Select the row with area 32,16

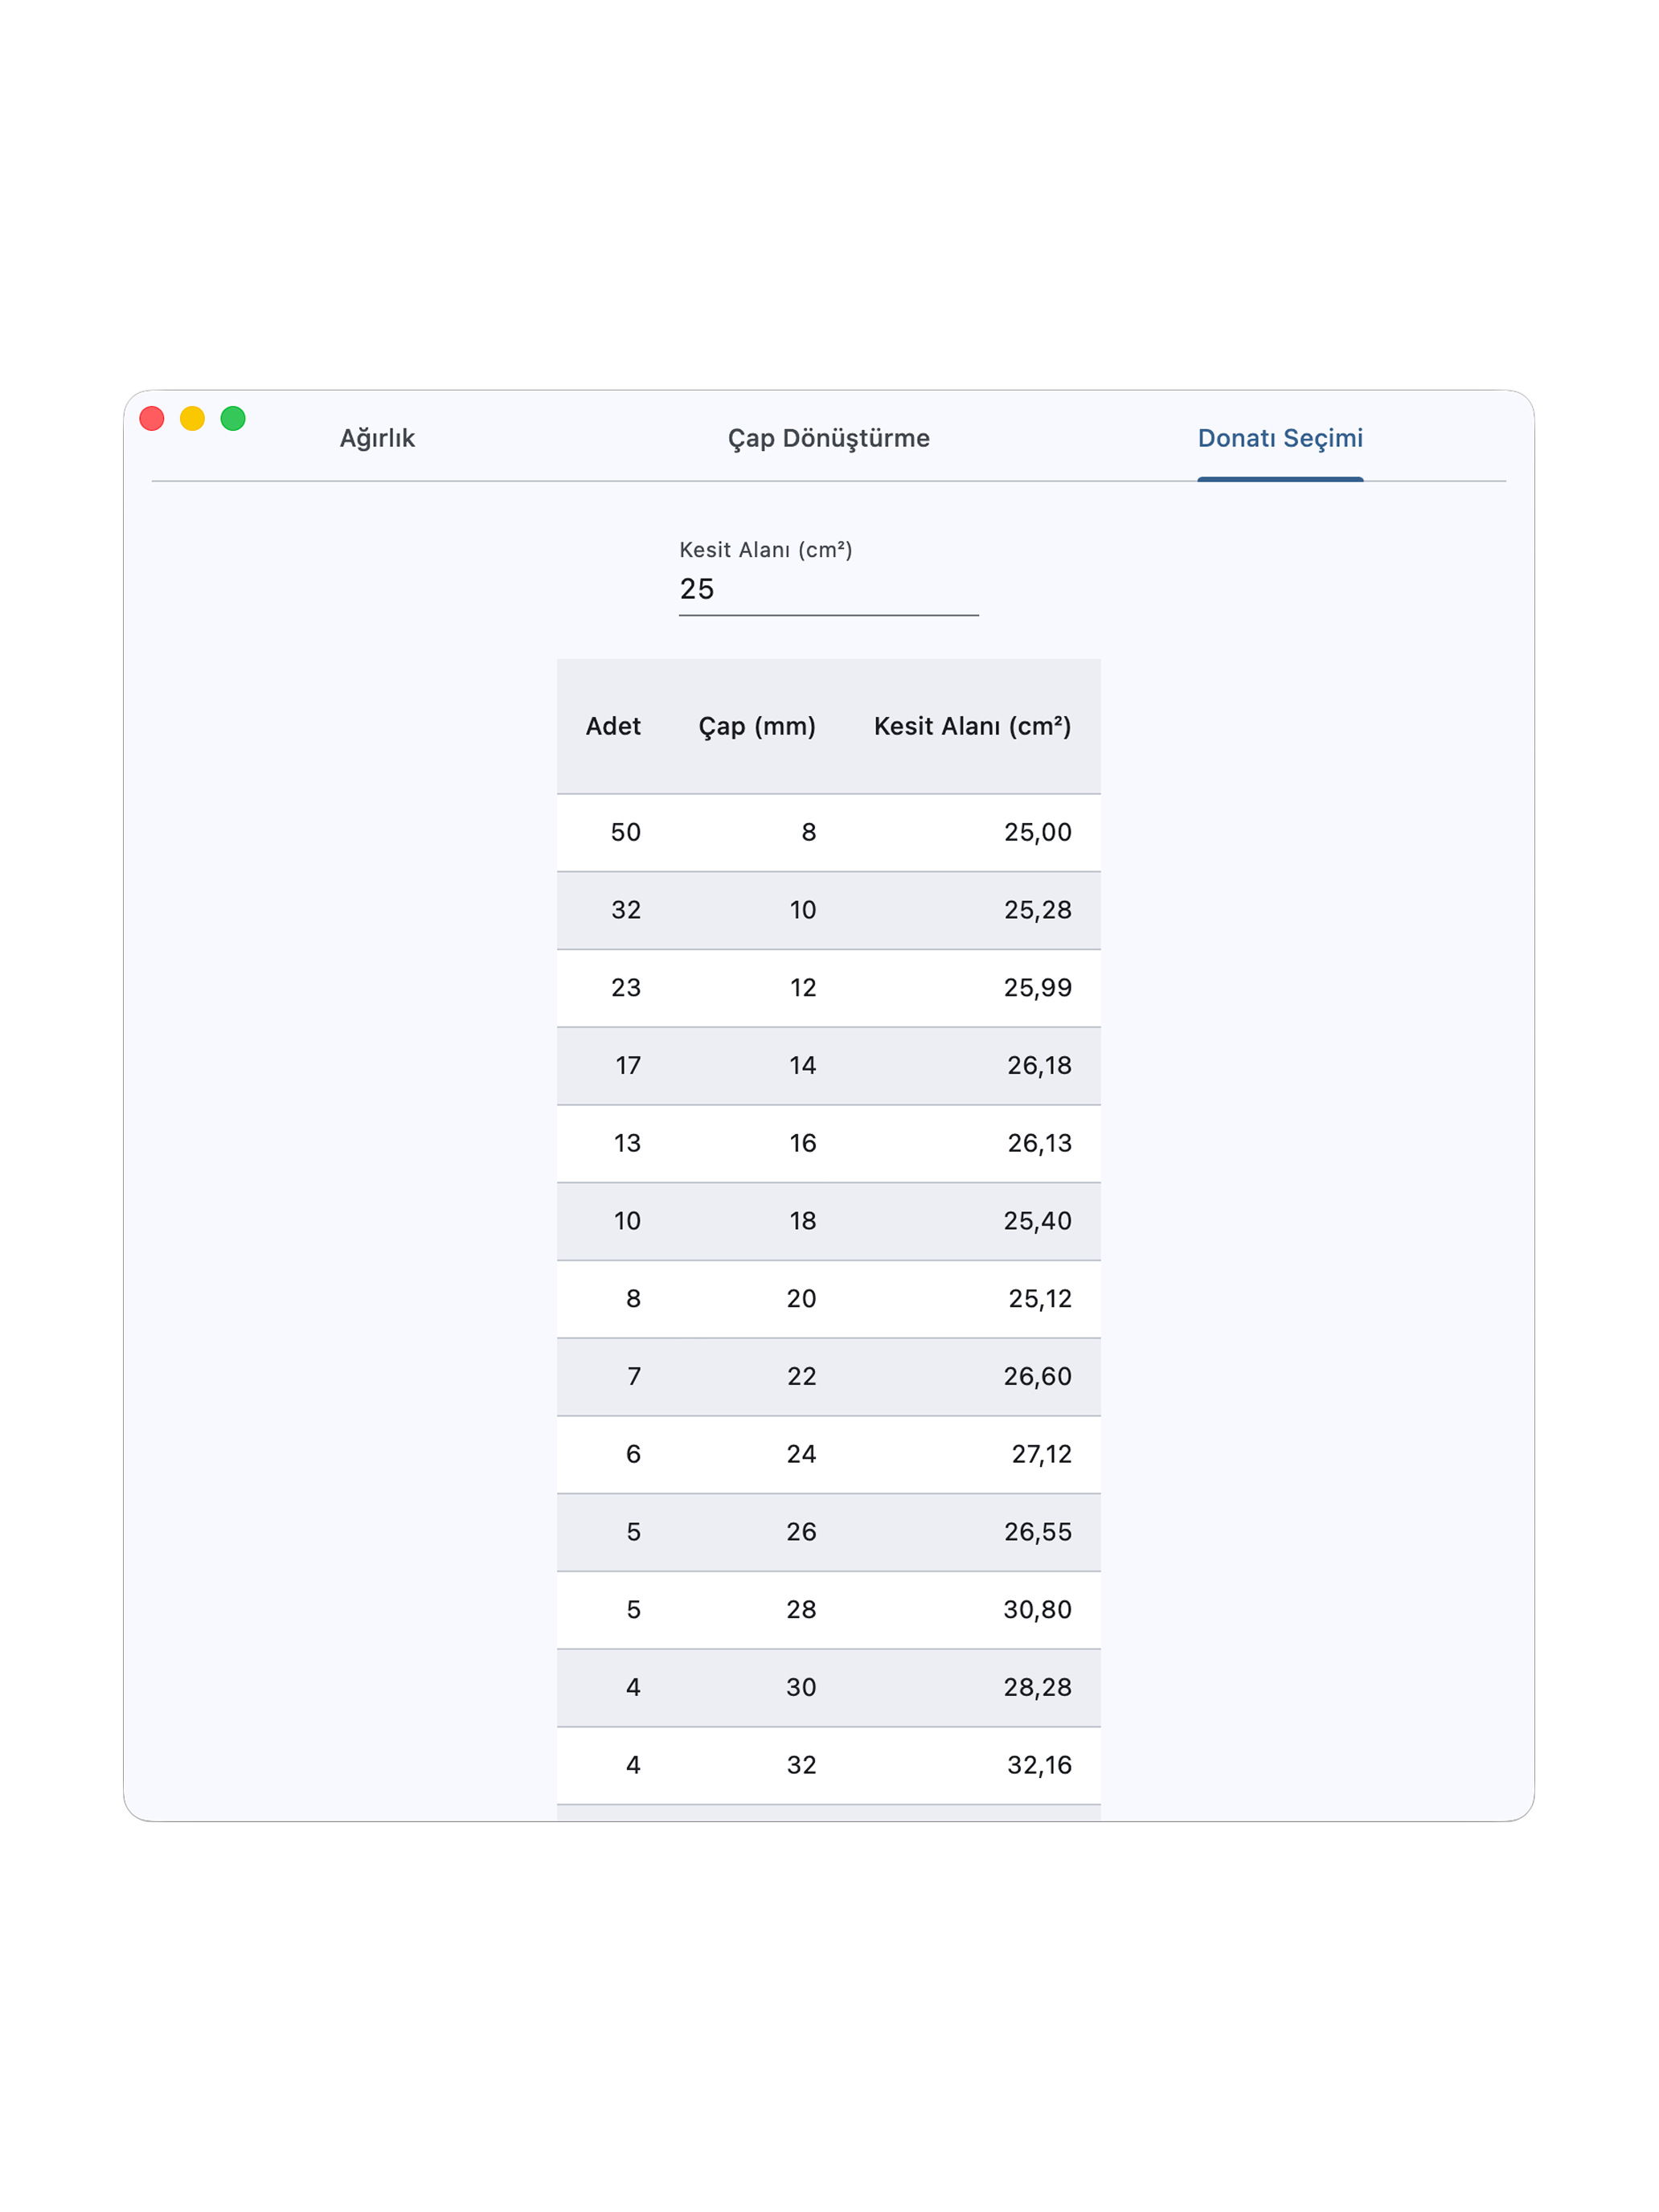(x=829, y=1765)
